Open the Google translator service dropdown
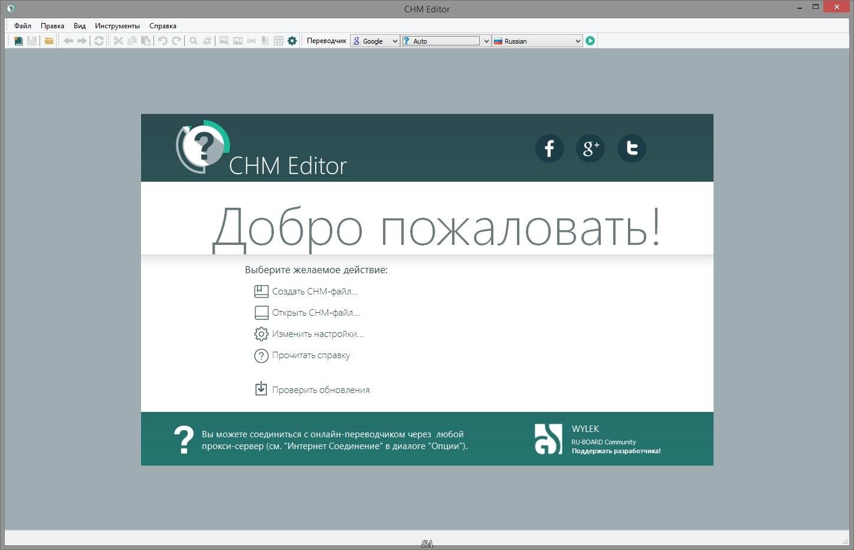The width and height of the screenshot is (854, 550). coord(375,41)
